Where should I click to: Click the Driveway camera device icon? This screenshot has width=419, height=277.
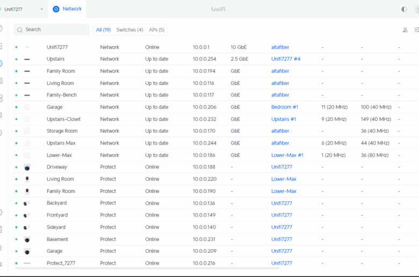click(x=27, y=167)
